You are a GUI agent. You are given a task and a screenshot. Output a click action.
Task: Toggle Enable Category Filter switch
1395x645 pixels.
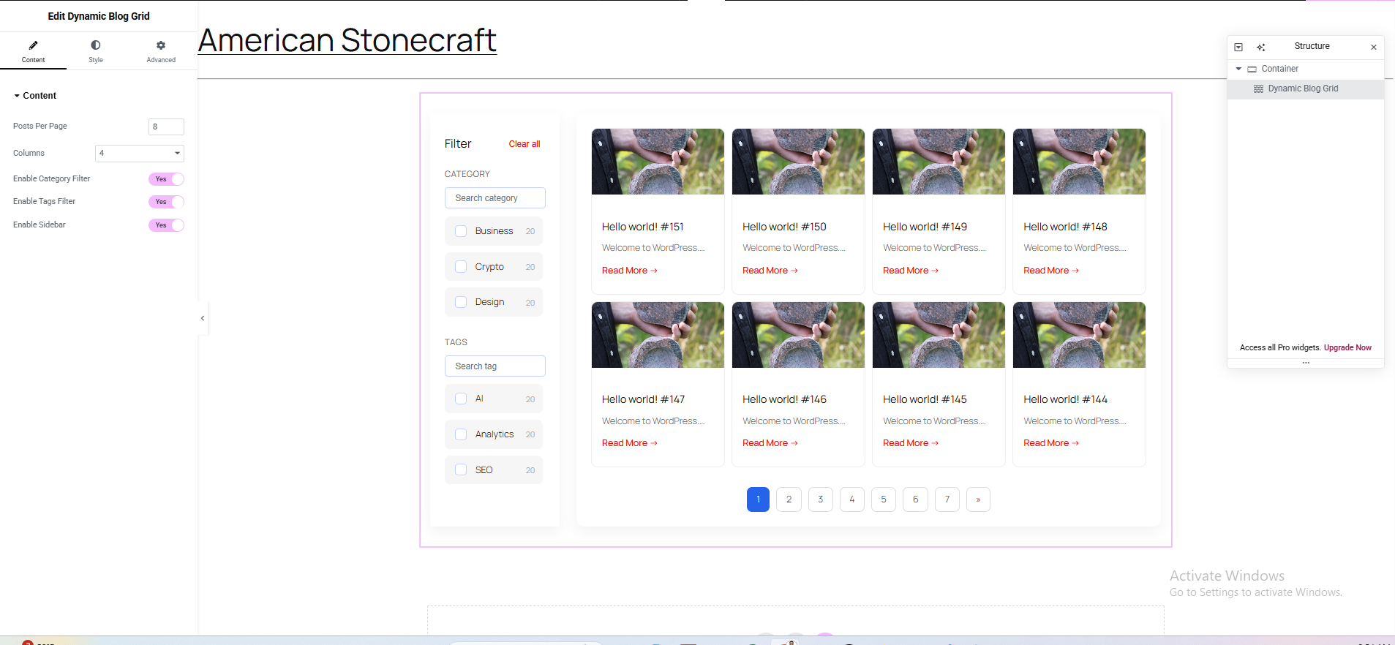166,179
